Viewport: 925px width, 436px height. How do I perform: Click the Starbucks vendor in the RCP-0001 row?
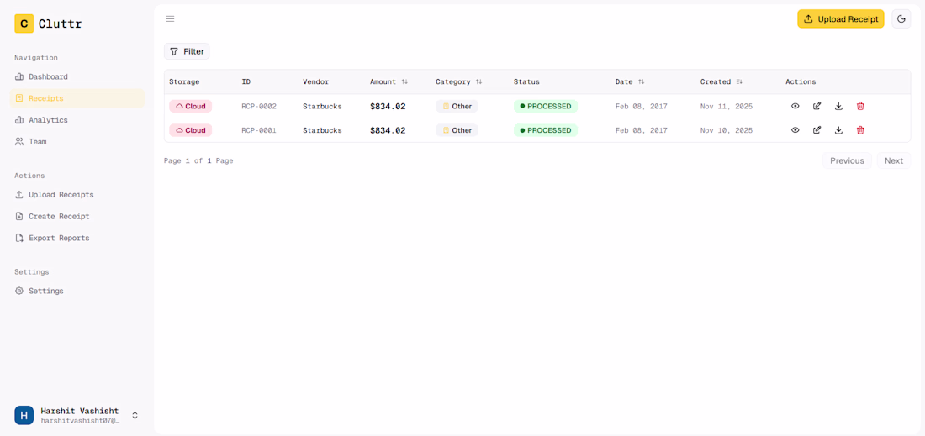(322, 130)
